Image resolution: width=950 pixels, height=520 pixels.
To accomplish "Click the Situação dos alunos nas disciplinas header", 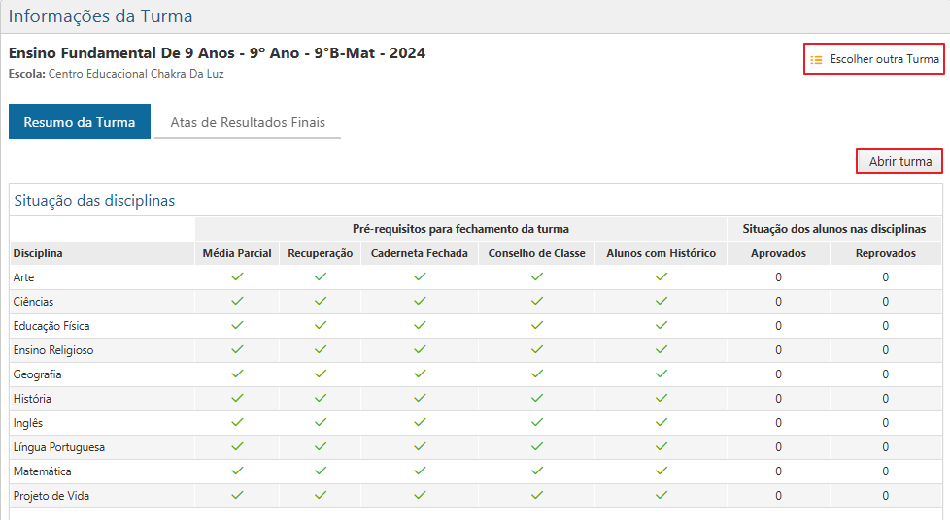I will coord(834,229).
